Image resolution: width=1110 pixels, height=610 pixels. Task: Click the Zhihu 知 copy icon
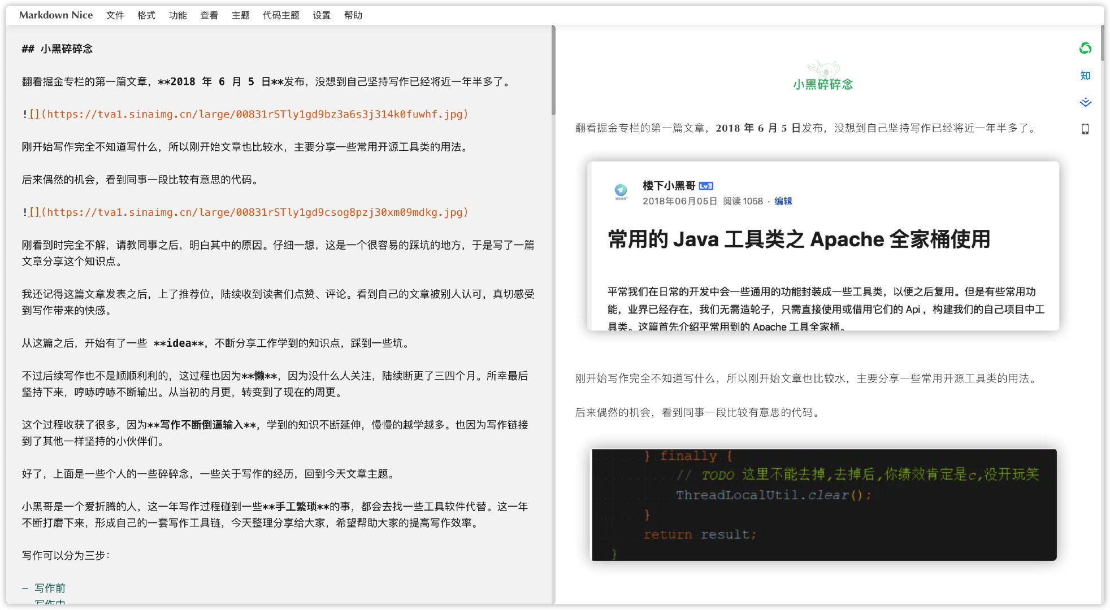(1085, 76)
